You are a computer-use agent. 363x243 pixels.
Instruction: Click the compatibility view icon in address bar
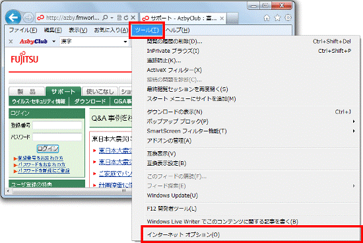[x=119, y=18]
